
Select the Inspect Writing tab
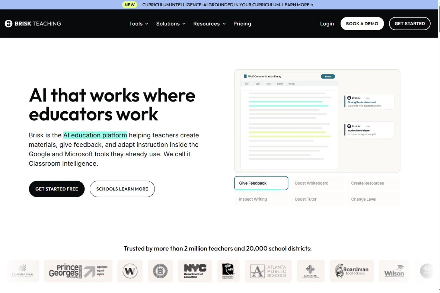coord(253,199)
